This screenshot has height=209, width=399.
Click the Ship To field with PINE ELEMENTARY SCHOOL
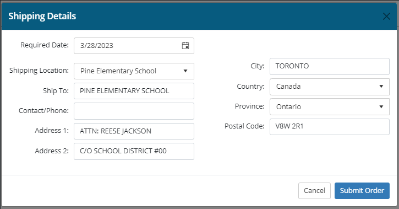tap(134, 91)
